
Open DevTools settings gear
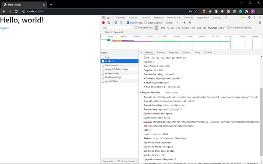[x=249, y=17]
